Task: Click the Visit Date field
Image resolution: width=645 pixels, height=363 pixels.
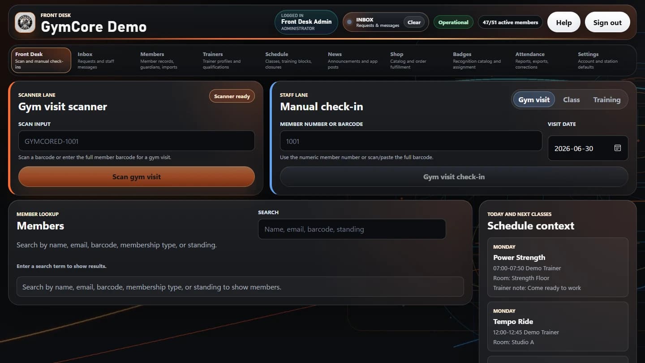Action: point(588,148)
